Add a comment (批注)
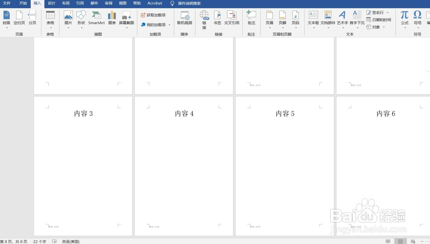The image size is (430, 244). tap(251, 18)
